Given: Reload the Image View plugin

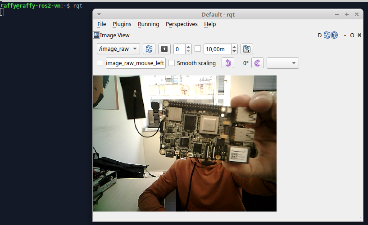Looking at the screenshot, I should click(327, 35).
